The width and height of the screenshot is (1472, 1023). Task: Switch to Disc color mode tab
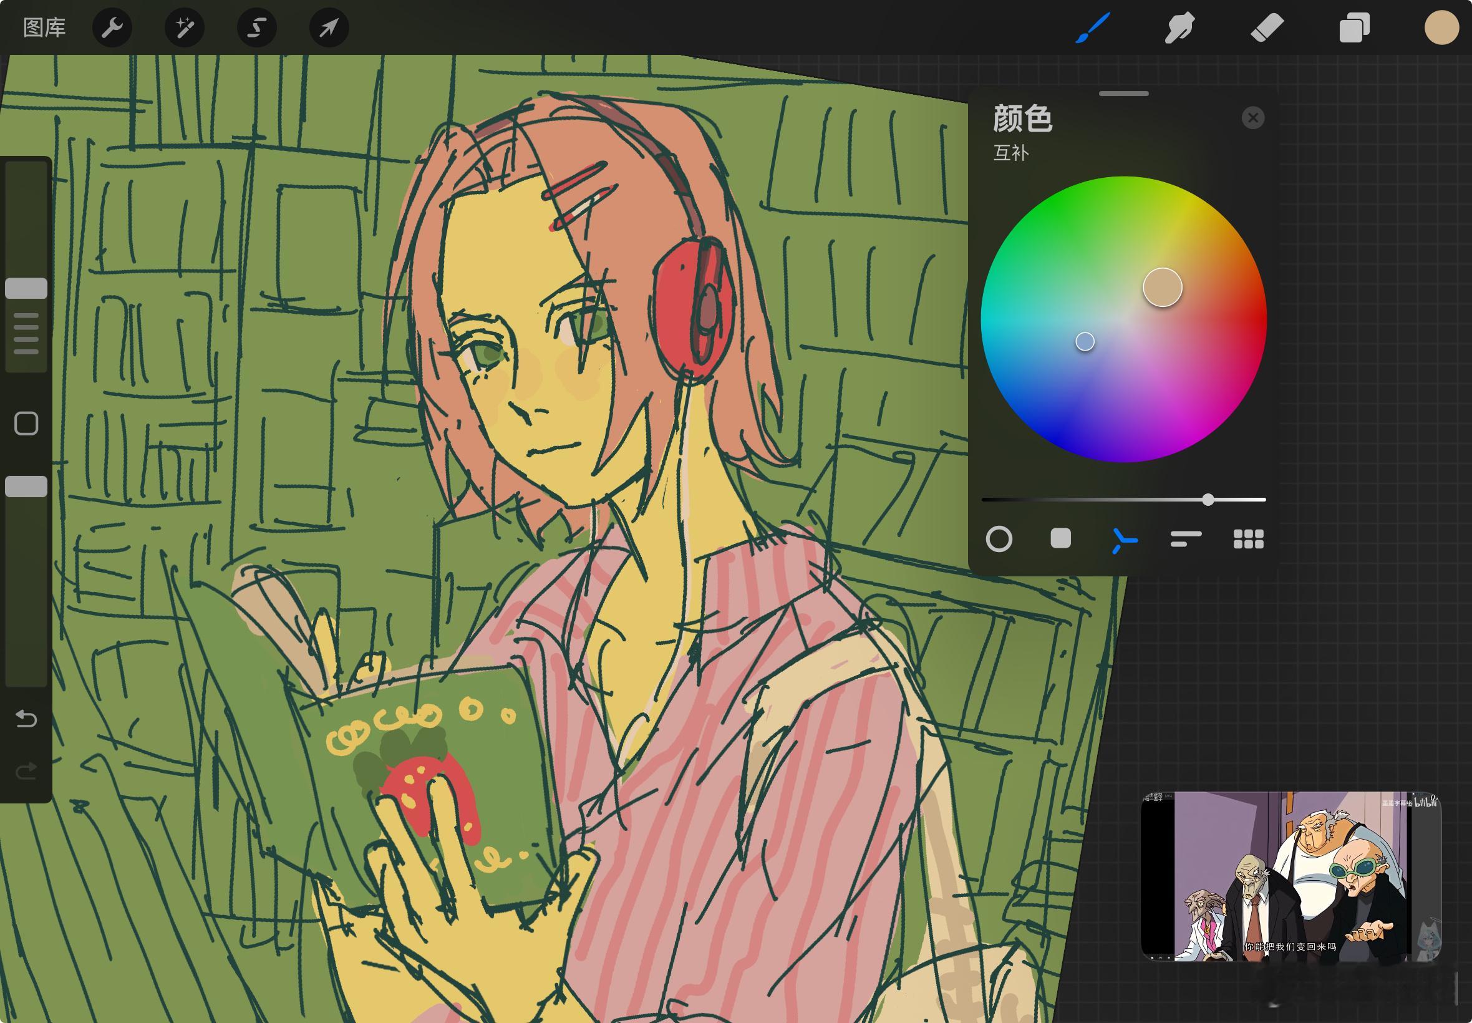(x=999, y=539)
